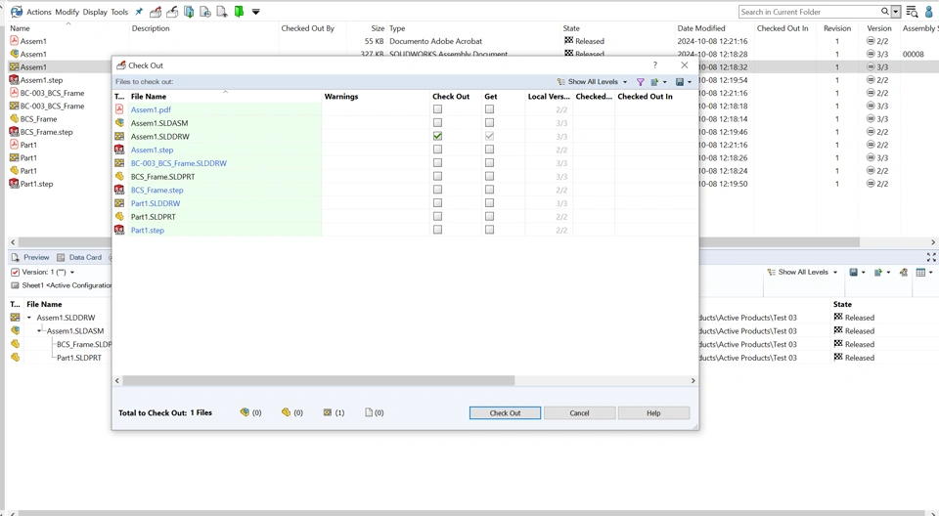Open the search box dropdown arrow
Screen dimensions: 939x516
click(896, 12)
